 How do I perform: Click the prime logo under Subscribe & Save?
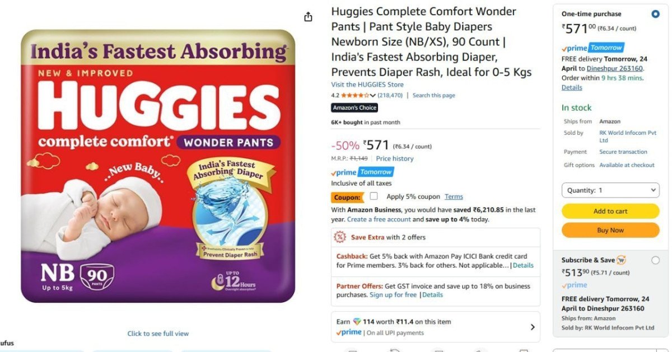click(x=574, y=285)
